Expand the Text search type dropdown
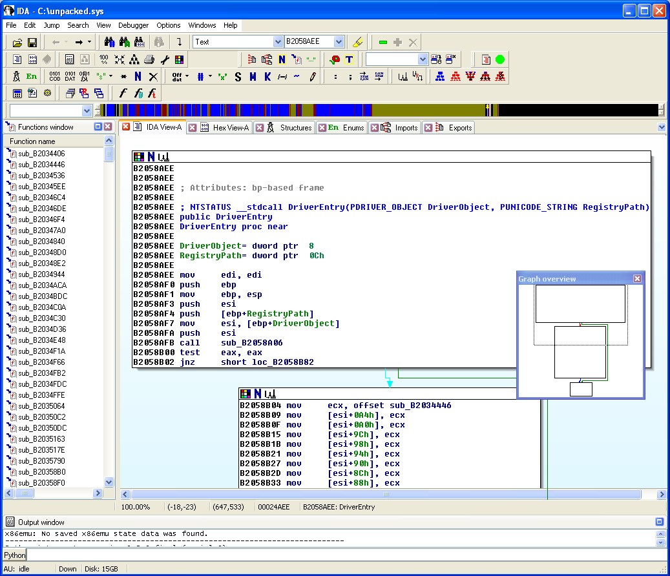670x576 pixels. coord(278,42)
